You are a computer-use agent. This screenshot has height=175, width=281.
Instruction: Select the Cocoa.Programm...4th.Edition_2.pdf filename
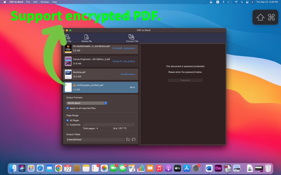pyautogui.click(x=91, y=59)
